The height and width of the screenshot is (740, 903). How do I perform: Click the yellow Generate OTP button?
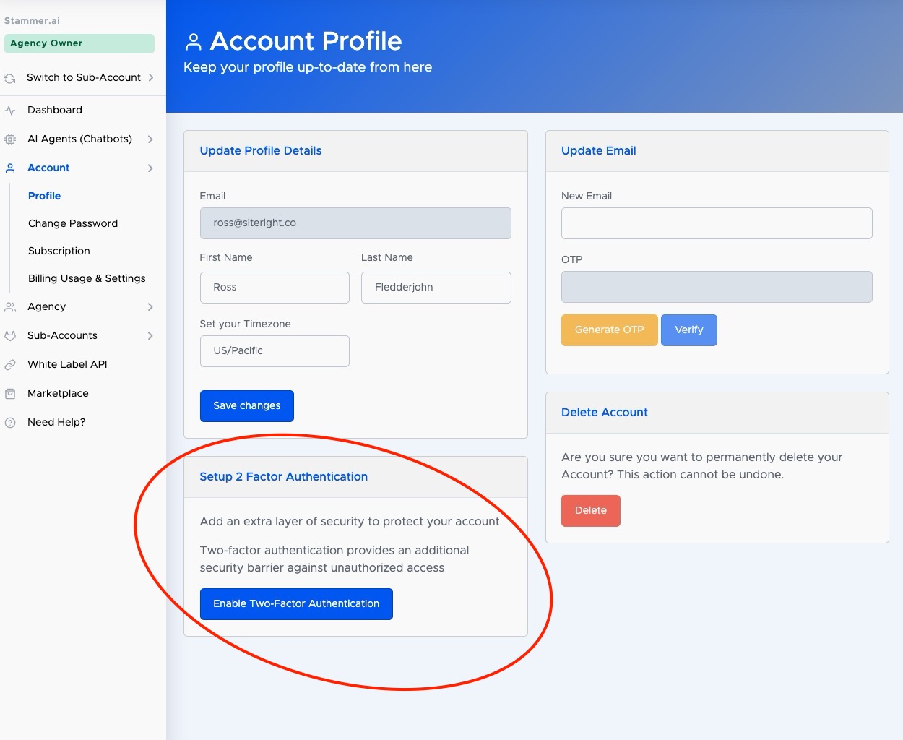pyautogui.click(x=609, y=330)
